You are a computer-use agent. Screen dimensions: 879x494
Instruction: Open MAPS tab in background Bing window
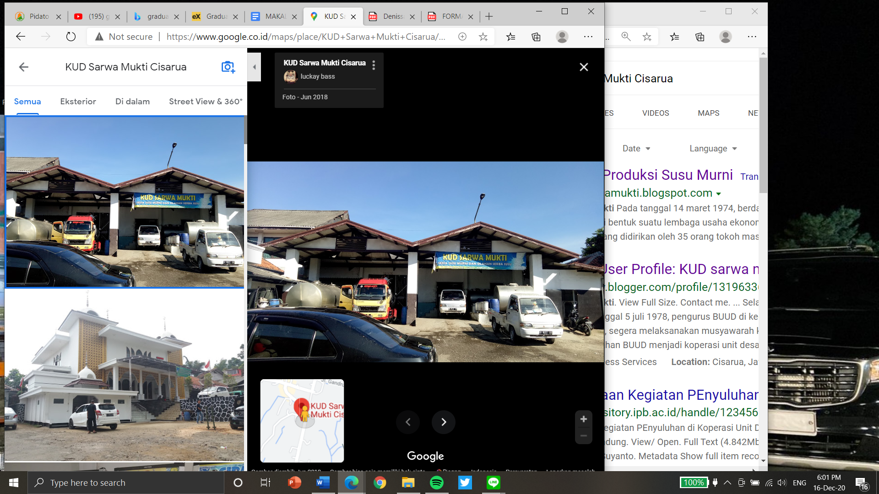point(708,113)
